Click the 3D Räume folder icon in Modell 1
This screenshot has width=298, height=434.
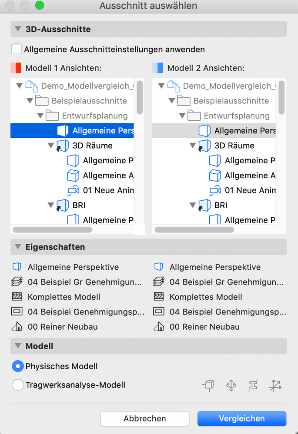[63, 146]
